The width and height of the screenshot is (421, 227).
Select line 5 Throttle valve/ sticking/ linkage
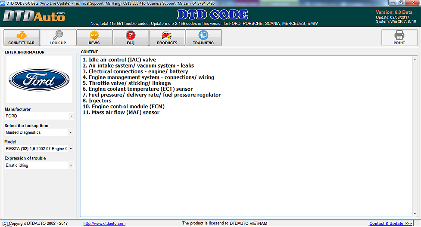point(127,83)
